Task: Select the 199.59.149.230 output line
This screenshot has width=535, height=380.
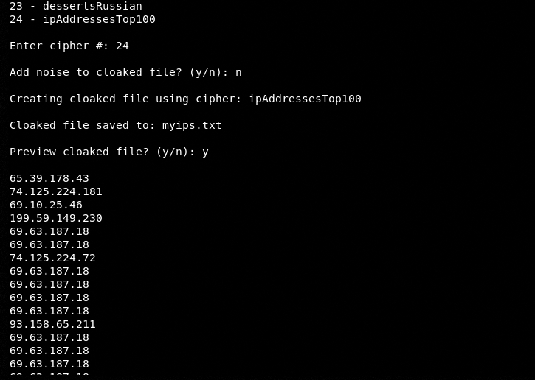Action: coord(55,218)
